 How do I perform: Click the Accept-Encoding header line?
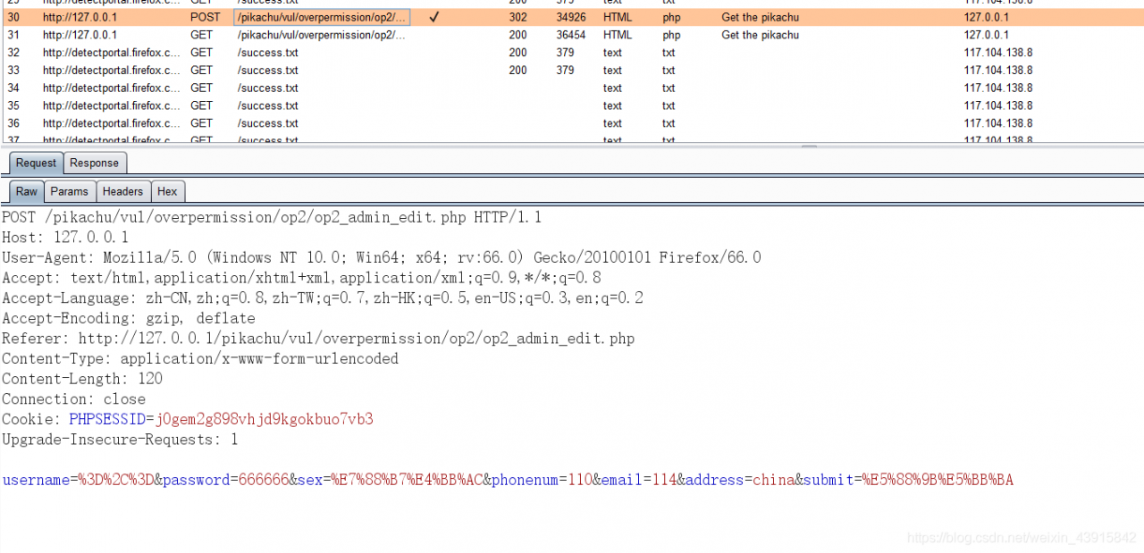click(129, 318)
